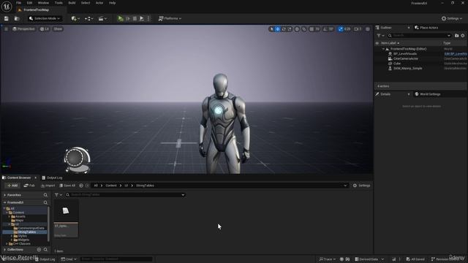This screenshot has height=263, width=468.
Task: Click the Content breadcrumb in path bar
Action: [x=111, y=186]
